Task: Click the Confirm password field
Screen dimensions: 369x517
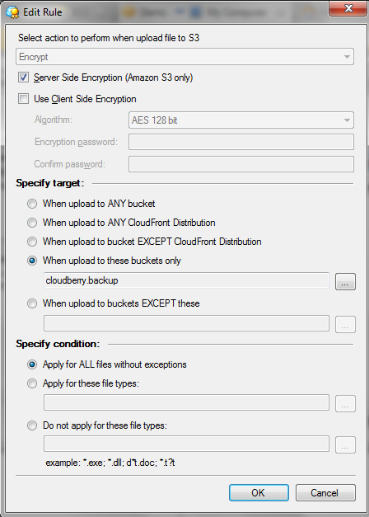Action: (241, 164)
